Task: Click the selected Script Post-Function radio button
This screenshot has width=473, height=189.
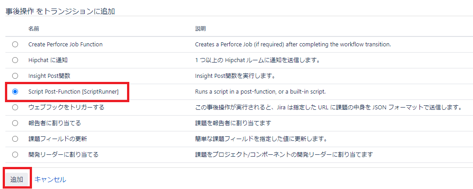Action: pyautogui.click(x=15, y=92)
